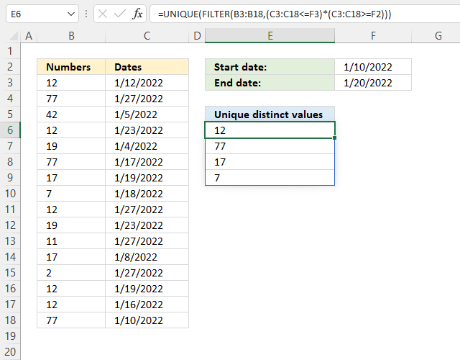Image resolution: width=460 pixels, height=360 pixels.
Task: Click number cell 42 in column B
Action: click(x=71, y=114)
